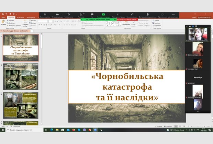Switch to the Design ribbon tab

[x=31, y=17]
